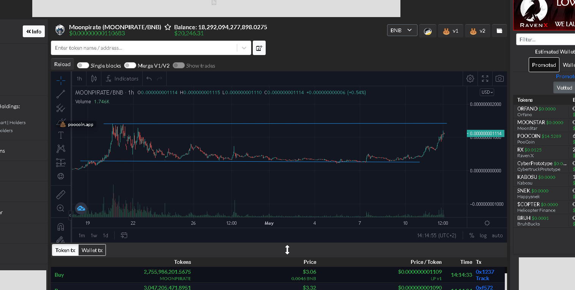This screenshot has width=575, height=290.
Task: Select the prediction and measurement tool
Action: pyautogui.click(x=61, y=162)
